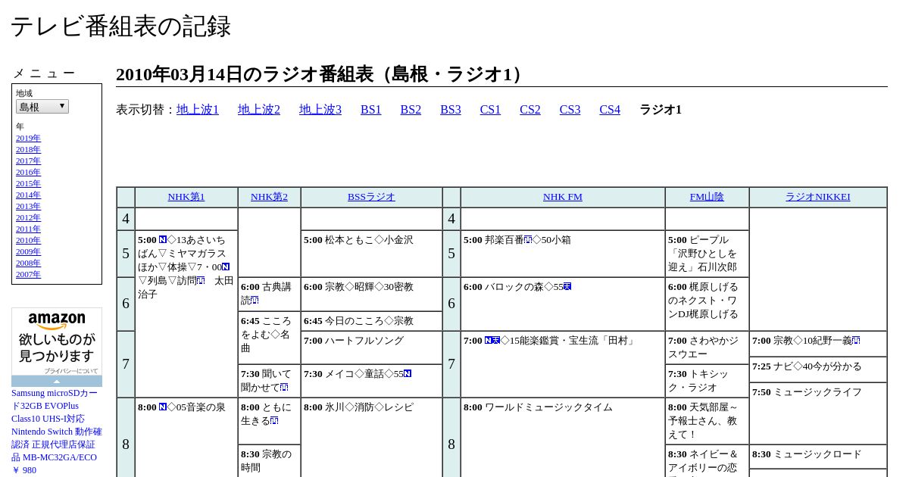Click the 8:00 ワールドミュージックタイム cell

point(563,437)
